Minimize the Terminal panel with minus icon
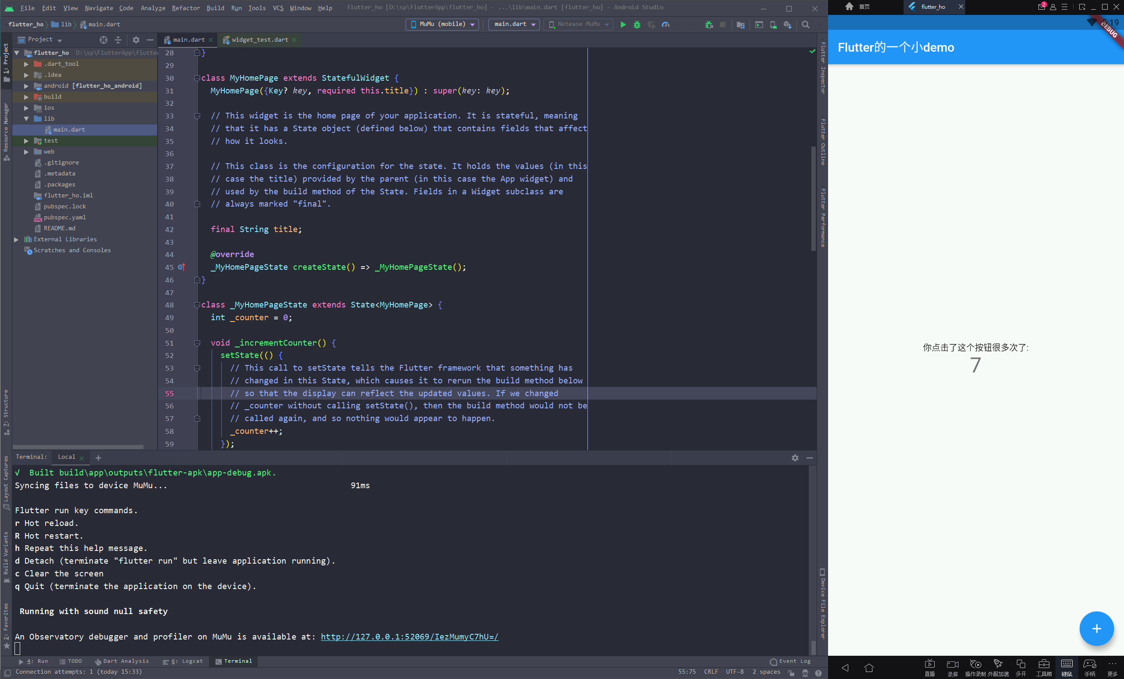1124x679 pixels. (810, 457)
